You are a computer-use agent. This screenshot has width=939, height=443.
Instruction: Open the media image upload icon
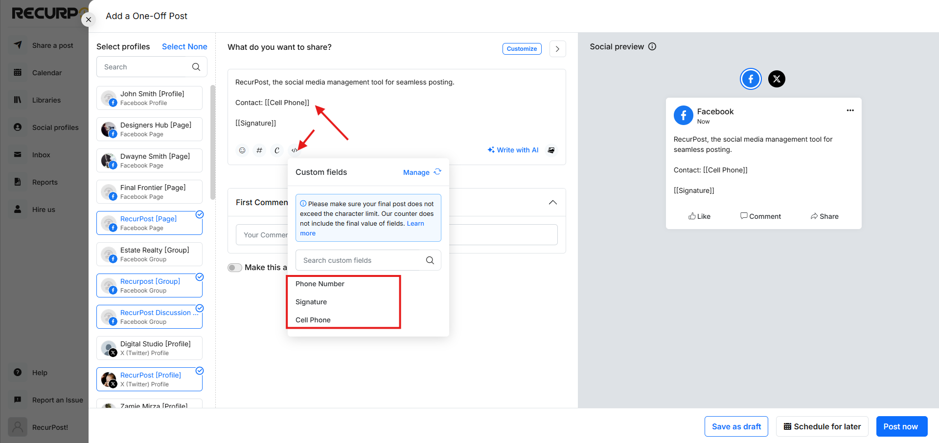551,150
